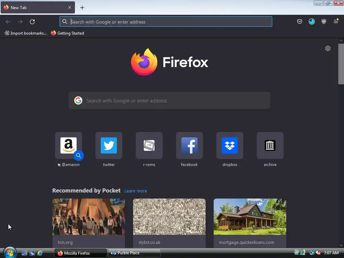Open the Dropbox top site tile
The height and width of the screenshot is (258, 344).
(230, 145)
